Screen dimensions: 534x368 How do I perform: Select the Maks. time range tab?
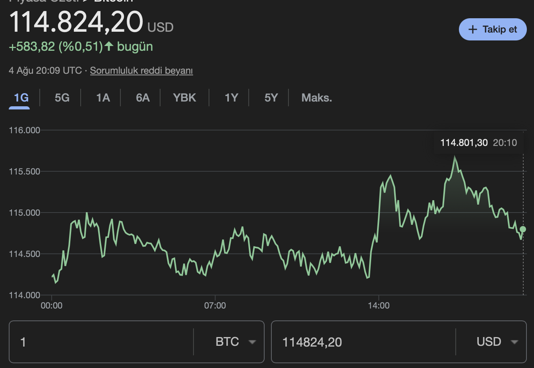[317, 98]
